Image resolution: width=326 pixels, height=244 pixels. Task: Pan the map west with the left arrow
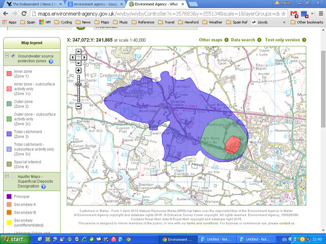coord(72,57)
